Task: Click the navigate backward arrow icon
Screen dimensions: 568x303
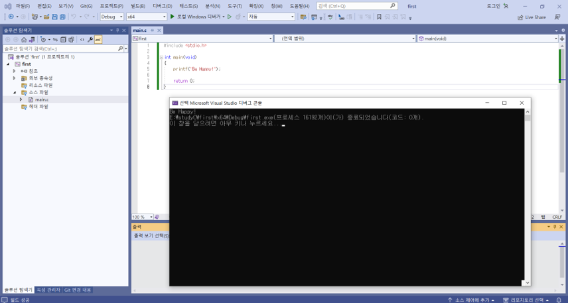Action: click(x=11, y=17)
